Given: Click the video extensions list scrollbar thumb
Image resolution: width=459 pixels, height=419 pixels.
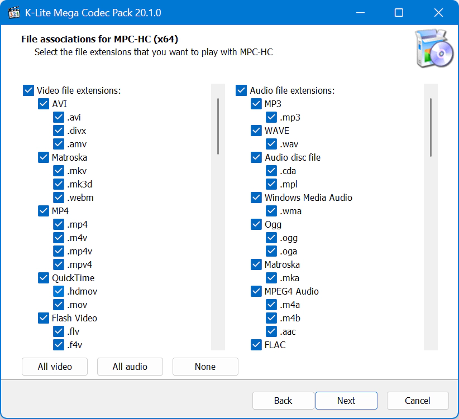Looking at the screenshot, I should click(x=218, y=126).
